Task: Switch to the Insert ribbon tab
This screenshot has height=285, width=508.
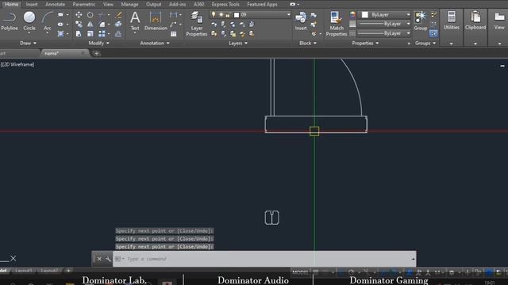Action: pos(32,5)
